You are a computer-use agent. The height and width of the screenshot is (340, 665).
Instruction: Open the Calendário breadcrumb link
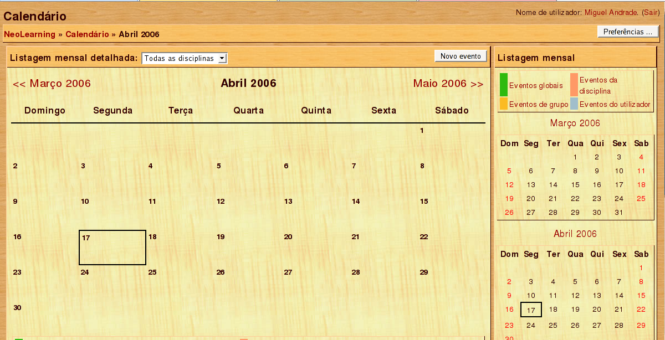(x=87, y=34)
